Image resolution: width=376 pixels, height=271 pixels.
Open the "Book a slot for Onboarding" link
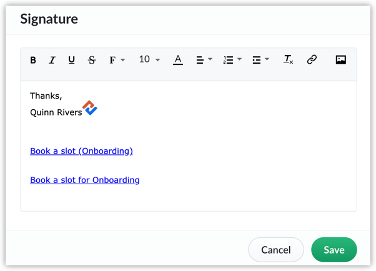[x=85, y=180]
